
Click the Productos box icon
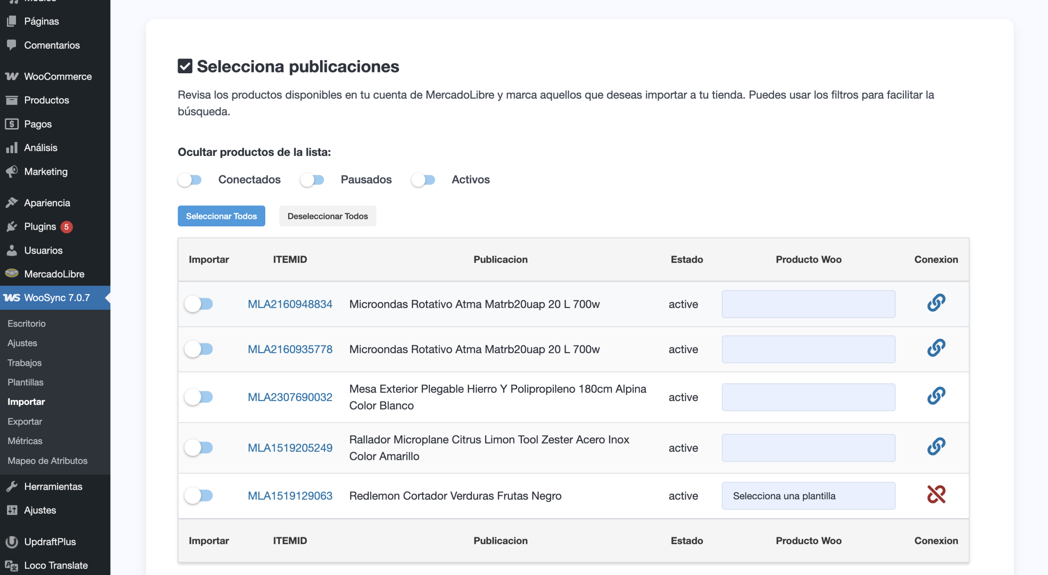(x=12, y=100)
